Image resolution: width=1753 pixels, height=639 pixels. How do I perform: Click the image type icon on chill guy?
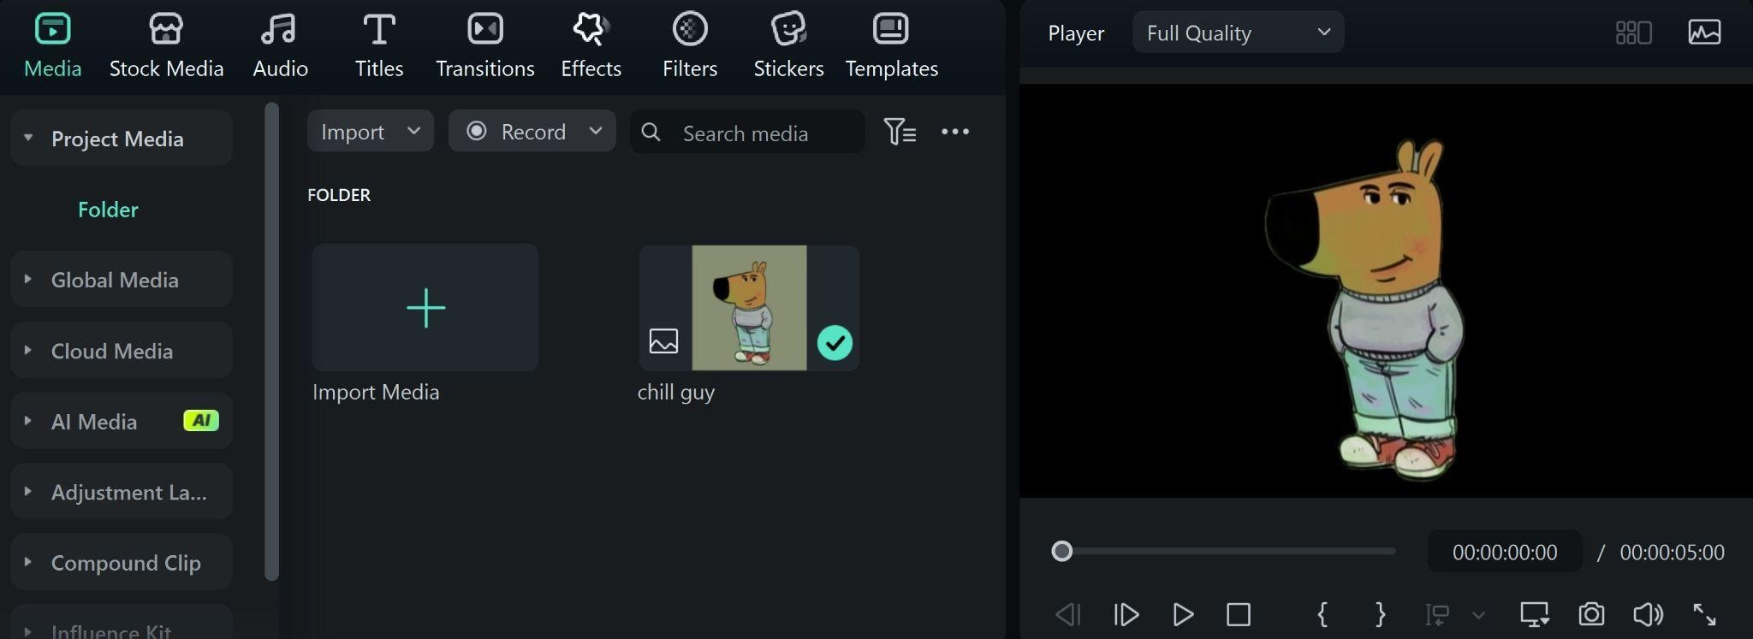point(663,341)
